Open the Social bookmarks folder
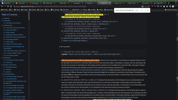Screen dimensions: 178x100 (17, 10)
